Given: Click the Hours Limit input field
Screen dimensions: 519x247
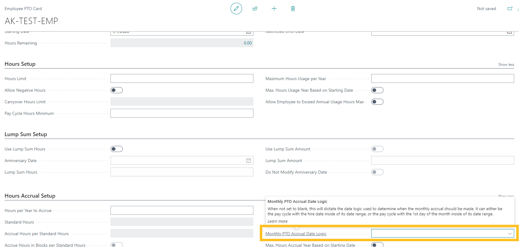Looking at the screenshot, I should pos(182,79).
